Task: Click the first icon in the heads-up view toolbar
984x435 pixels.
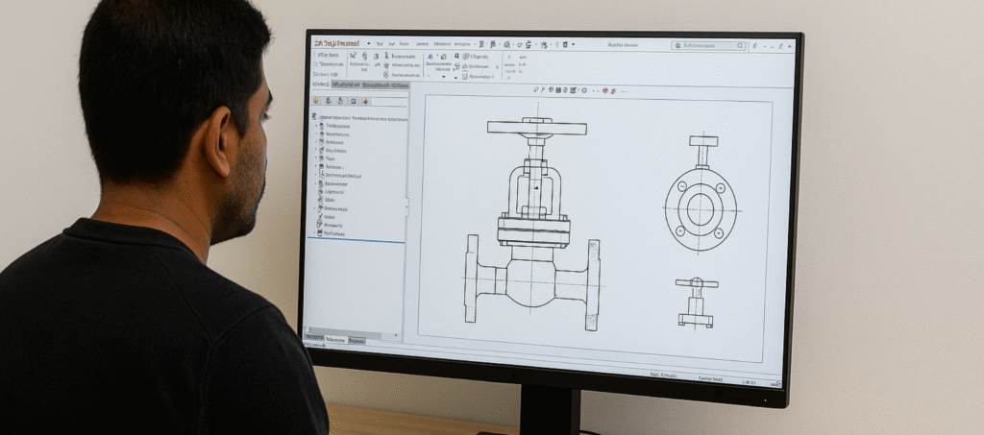Action: pos(537,89)
